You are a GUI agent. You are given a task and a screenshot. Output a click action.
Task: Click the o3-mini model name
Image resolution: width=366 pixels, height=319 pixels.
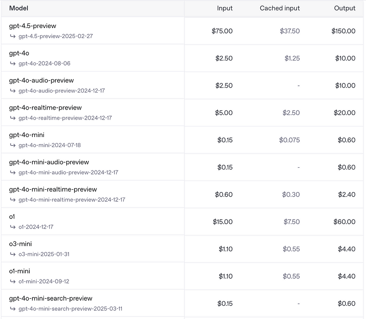click(x=21, y=244)
